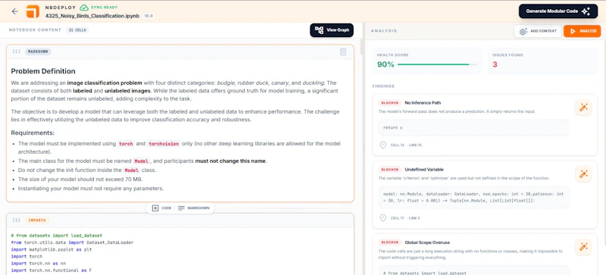This screenshot has width=606, height=275.
Task: Select the Global Scope Overuse finding title
Action: pyautogui.click(x=427, y=242)
